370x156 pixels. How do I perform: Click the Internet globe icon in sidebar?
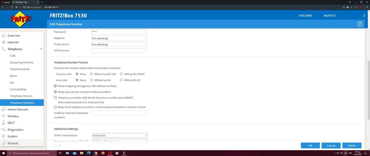(3, 42)
